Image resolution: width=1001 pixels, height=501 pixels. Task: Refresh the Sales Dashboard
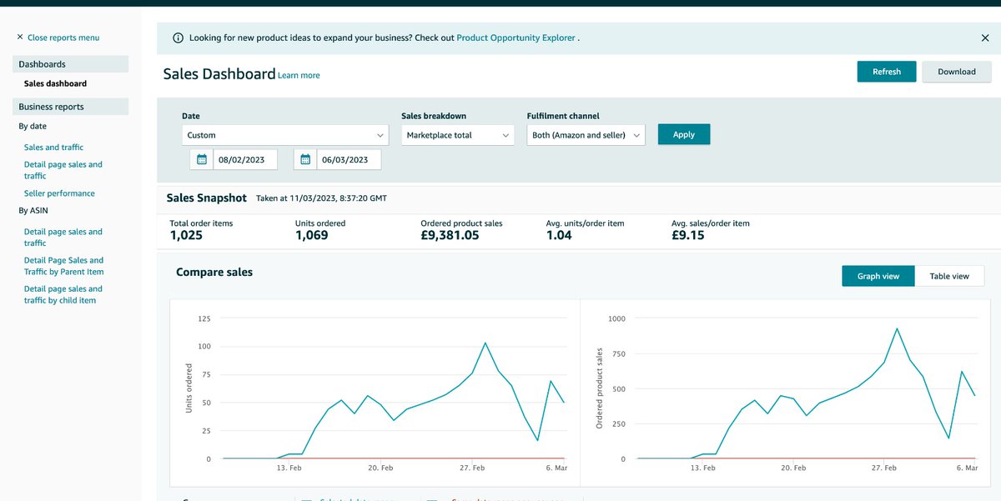pyautogui.click(x=886, y=72)
